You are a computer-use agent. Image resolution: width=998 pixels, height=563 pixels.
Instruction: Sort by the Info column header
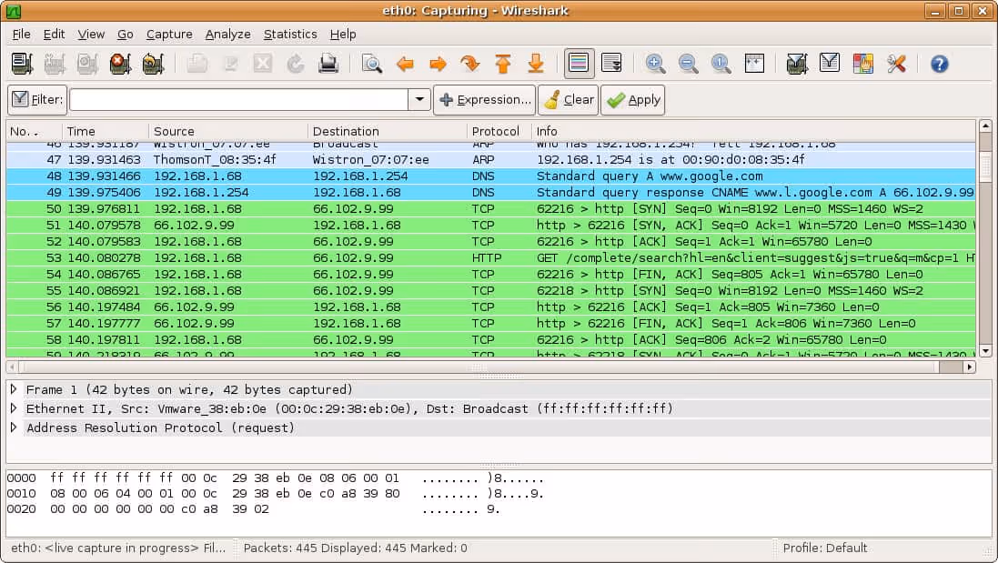pos(753,131)
